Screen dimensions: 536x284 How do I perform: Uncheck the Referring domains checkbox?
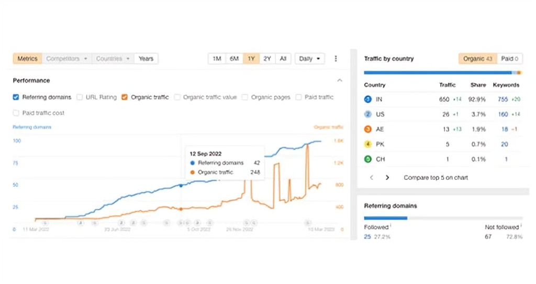(x=16, y=97)
